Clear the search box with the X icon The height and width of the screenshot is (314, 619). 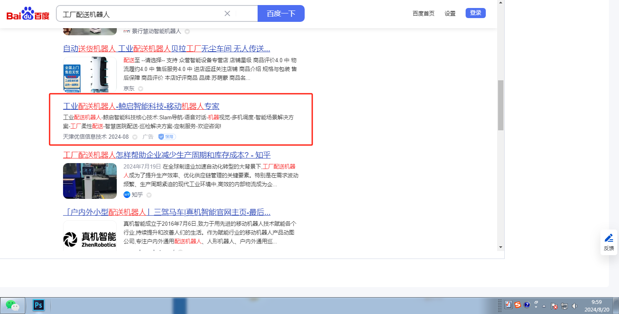point(227,13)
